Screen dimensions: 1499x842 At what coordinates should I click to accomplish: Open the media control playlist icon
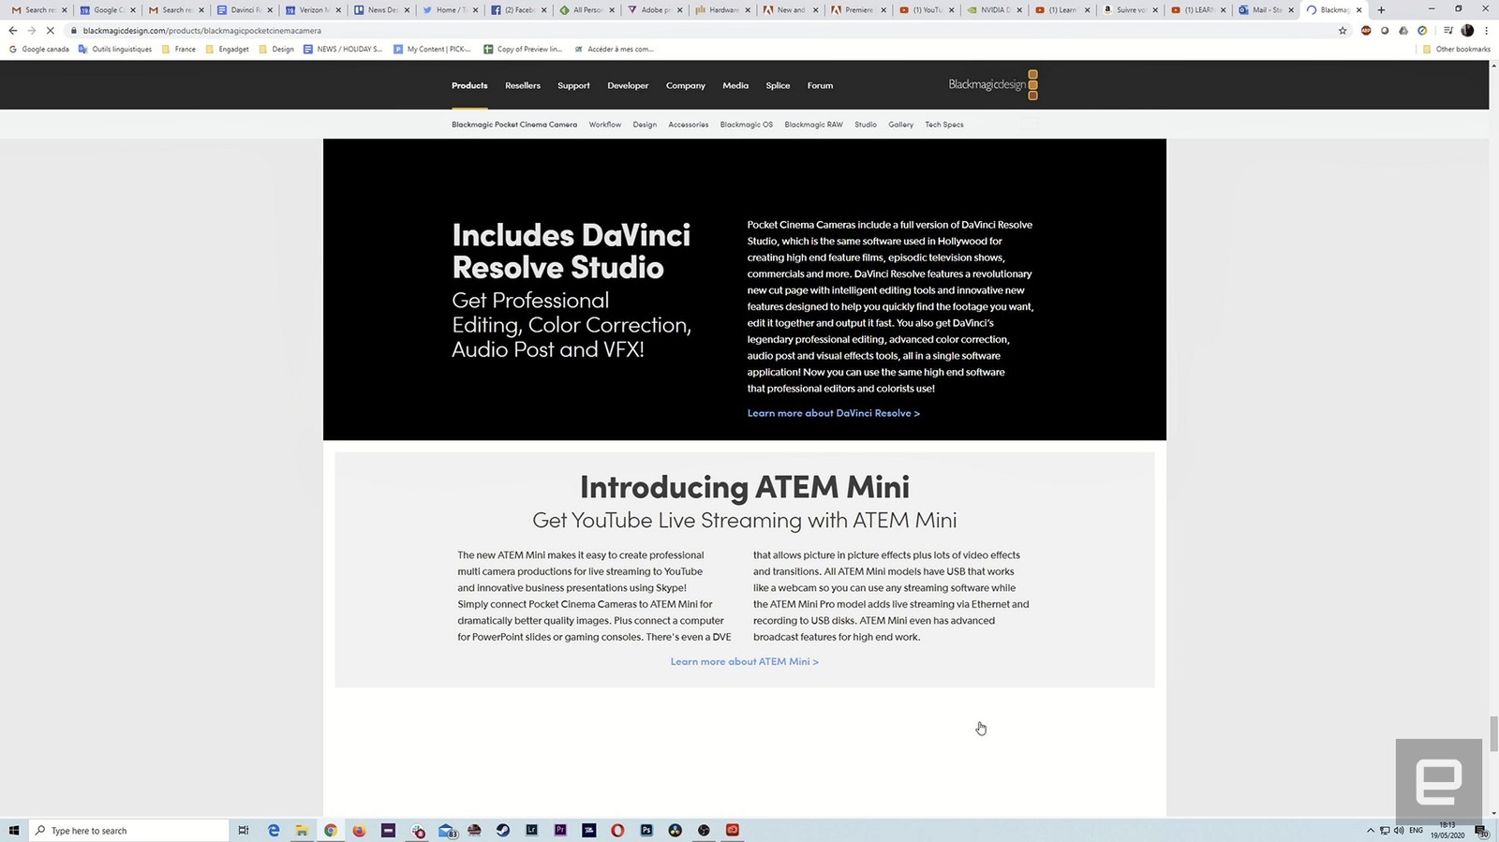click(1447, 30)
